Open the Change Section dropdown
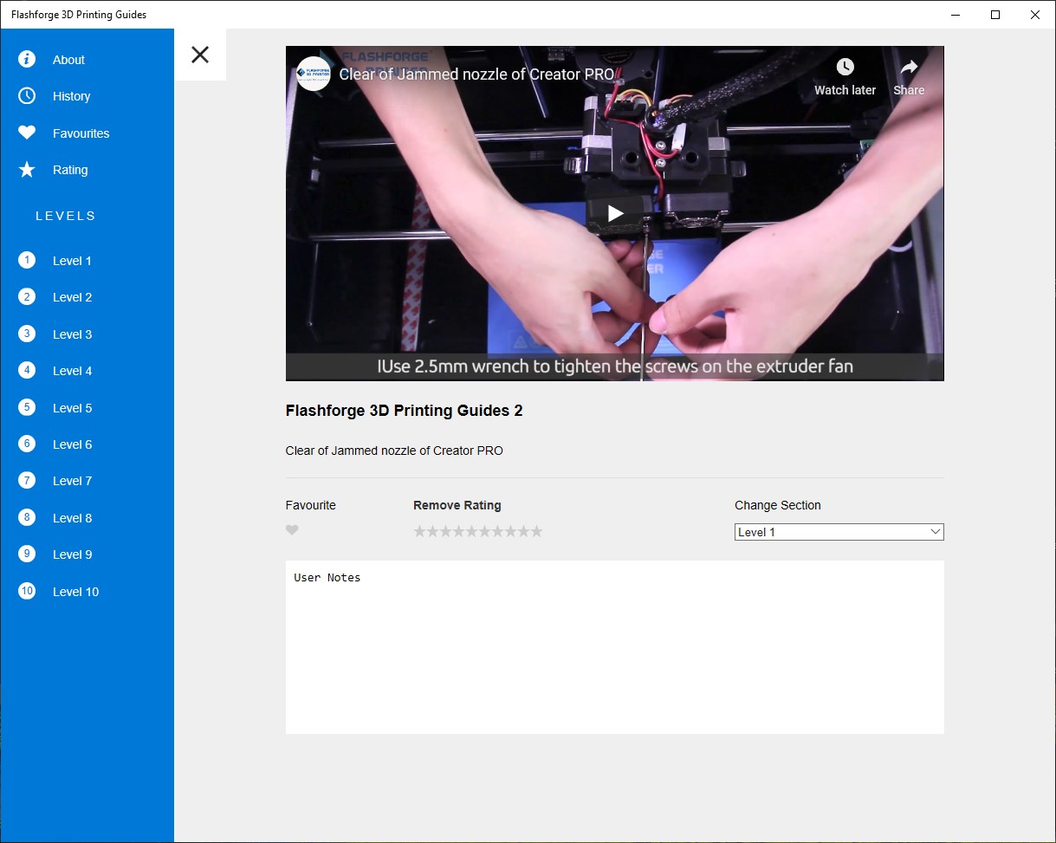The width and height of the screenshot is (1056, 843). pos(839,532)
